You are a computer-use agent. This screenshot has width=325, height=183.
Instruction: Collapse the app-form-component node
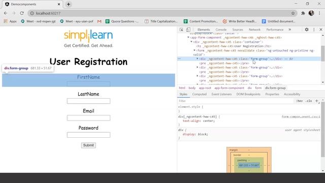(188, 38)
